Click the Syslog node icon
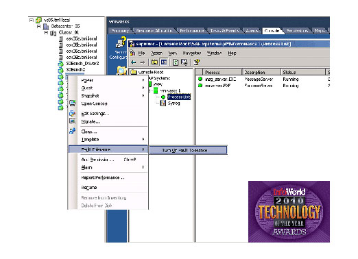 [163, 103]
